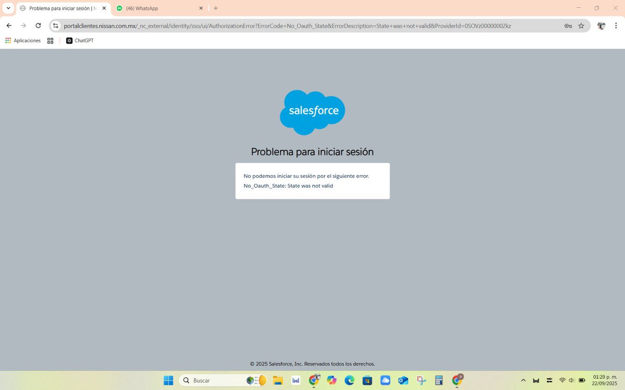Open the blue M app in taskbar

point(295,381)
